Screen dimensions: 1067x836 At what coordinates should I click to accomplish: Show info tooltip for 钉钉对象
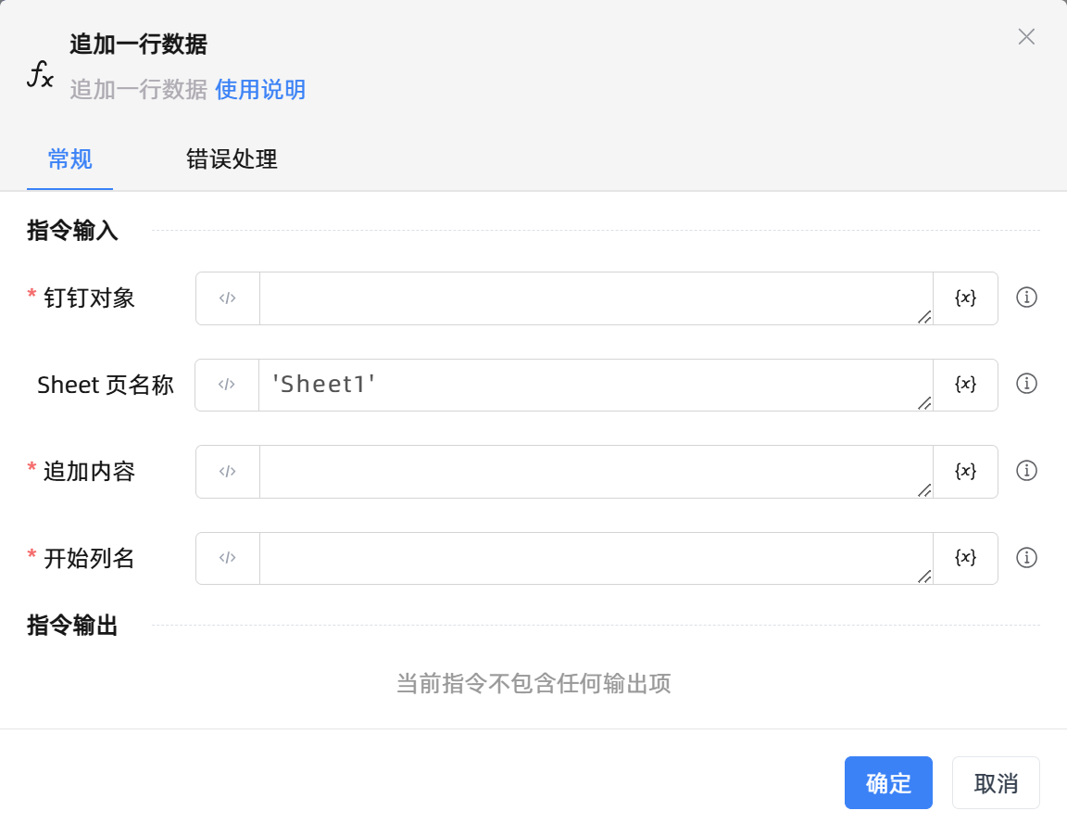[x=1026, y=298]
